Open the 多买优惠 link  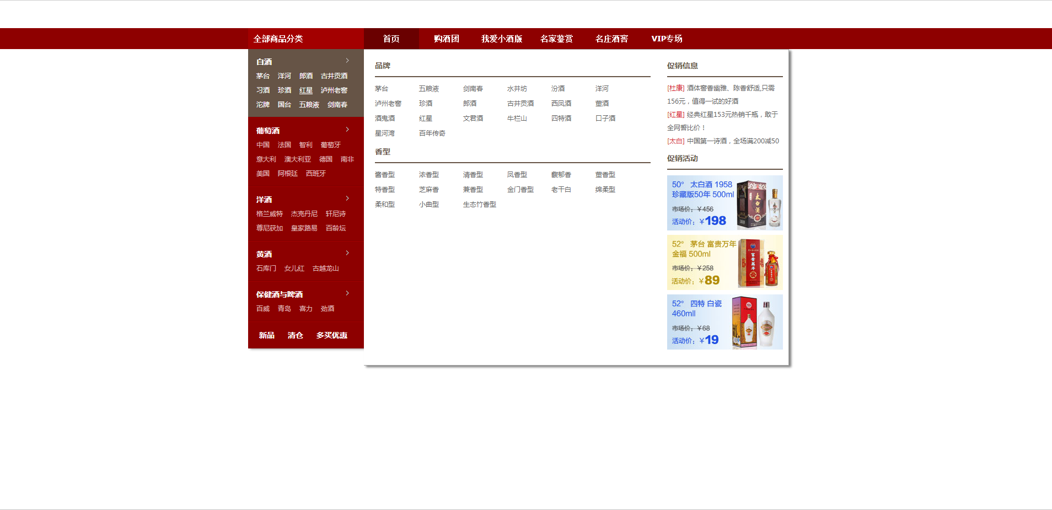(x=332, y=335)
